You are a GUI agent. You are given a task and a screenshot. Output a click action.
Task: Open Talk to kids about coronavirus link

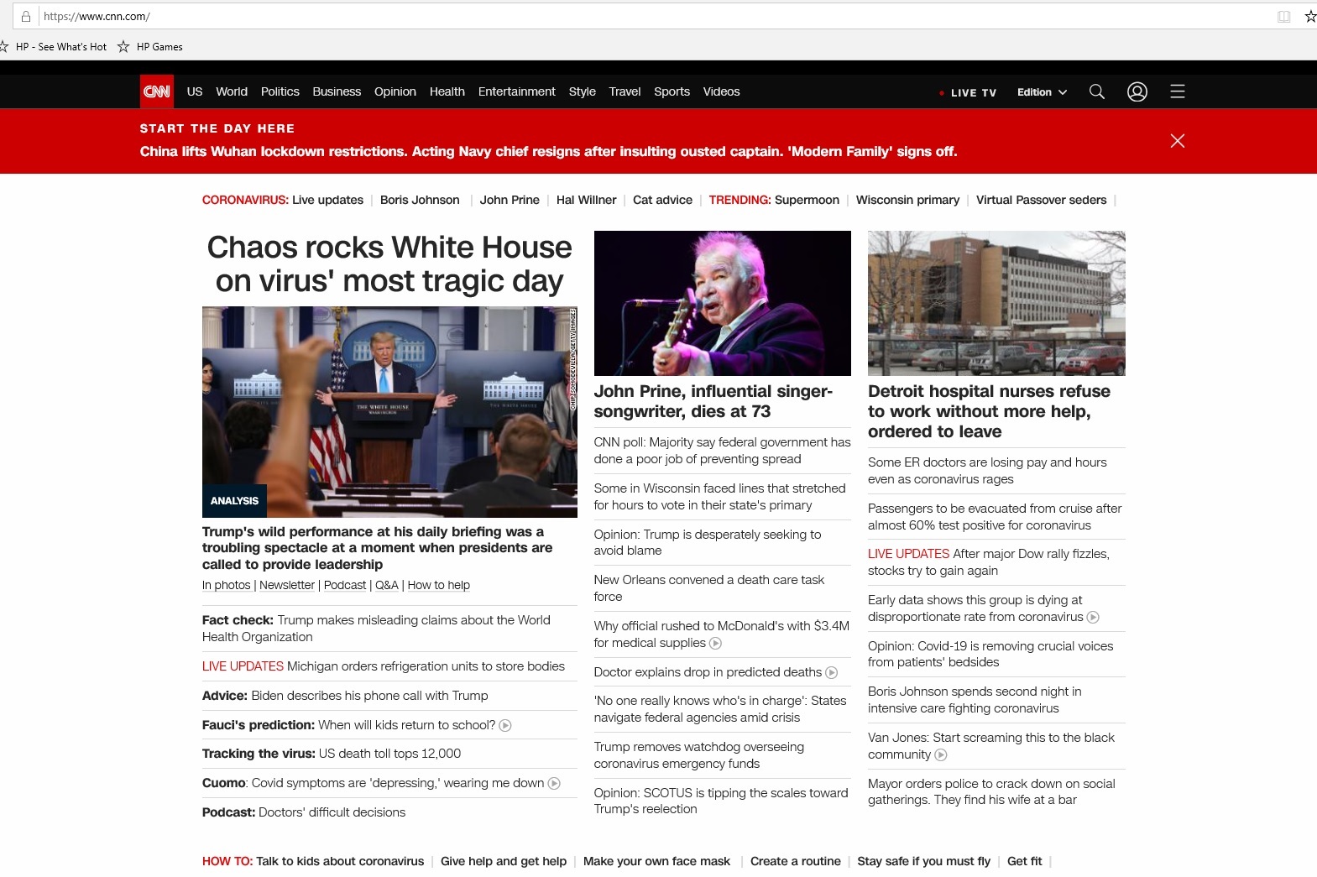click(x=340, y=861)
